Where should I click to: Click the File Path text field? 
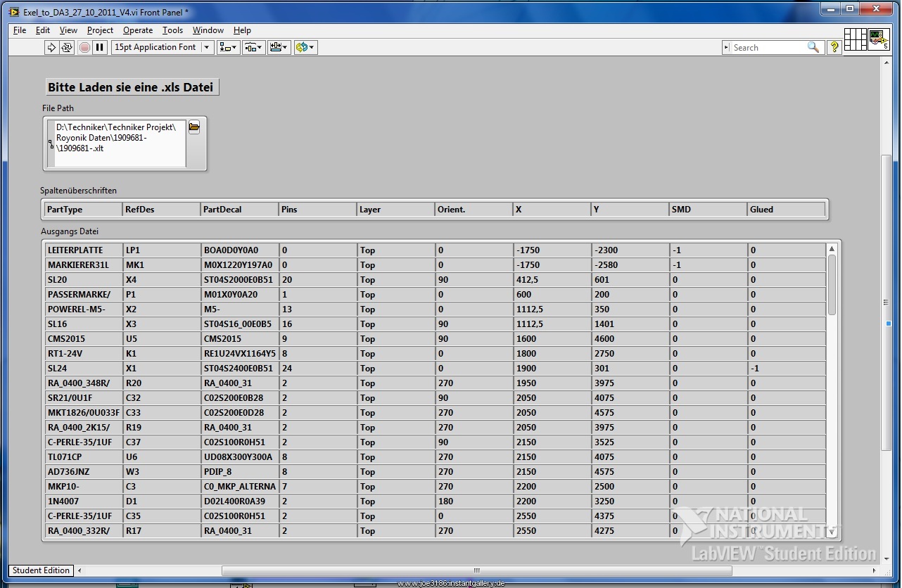tap(120, 143)
